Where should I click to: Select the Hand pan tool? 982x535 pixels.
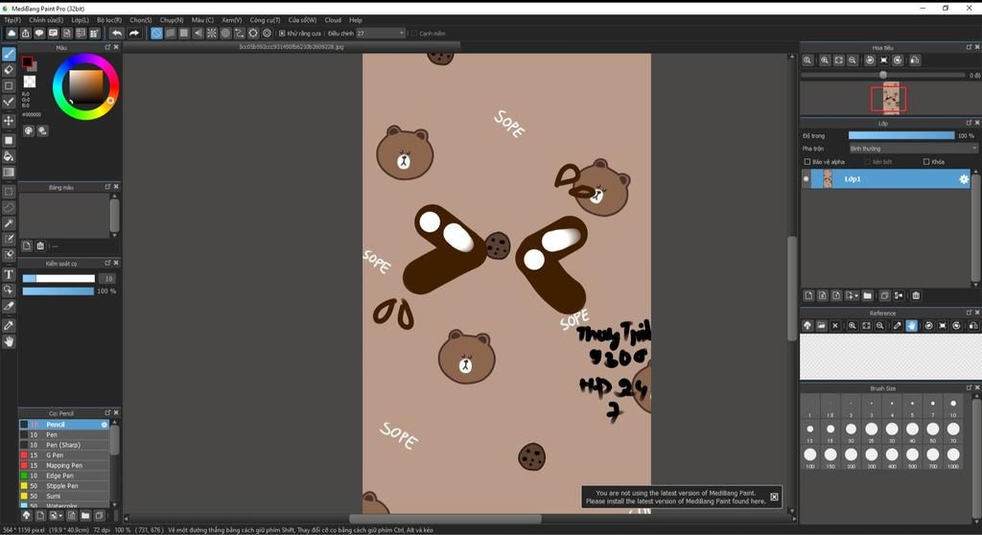[x=9, y=341]
